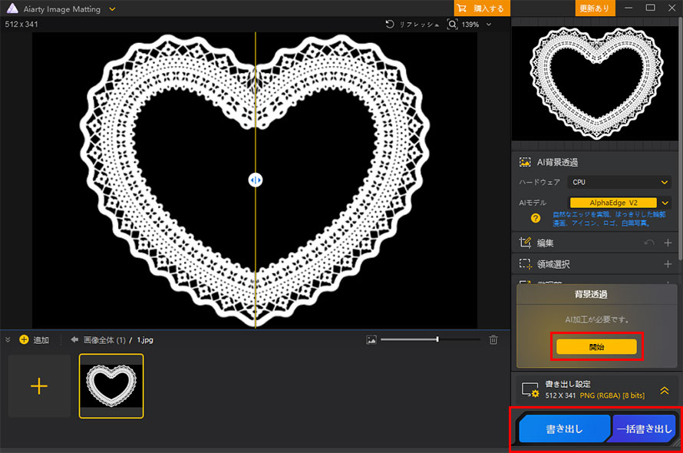This screenshot has width=683, height=453.
Task: Click the 書き出し設定 export settings icon
Action: click(530, 390)
